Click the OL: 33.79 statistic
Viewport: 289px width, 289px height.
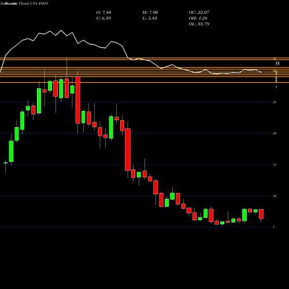pos(199,24)
